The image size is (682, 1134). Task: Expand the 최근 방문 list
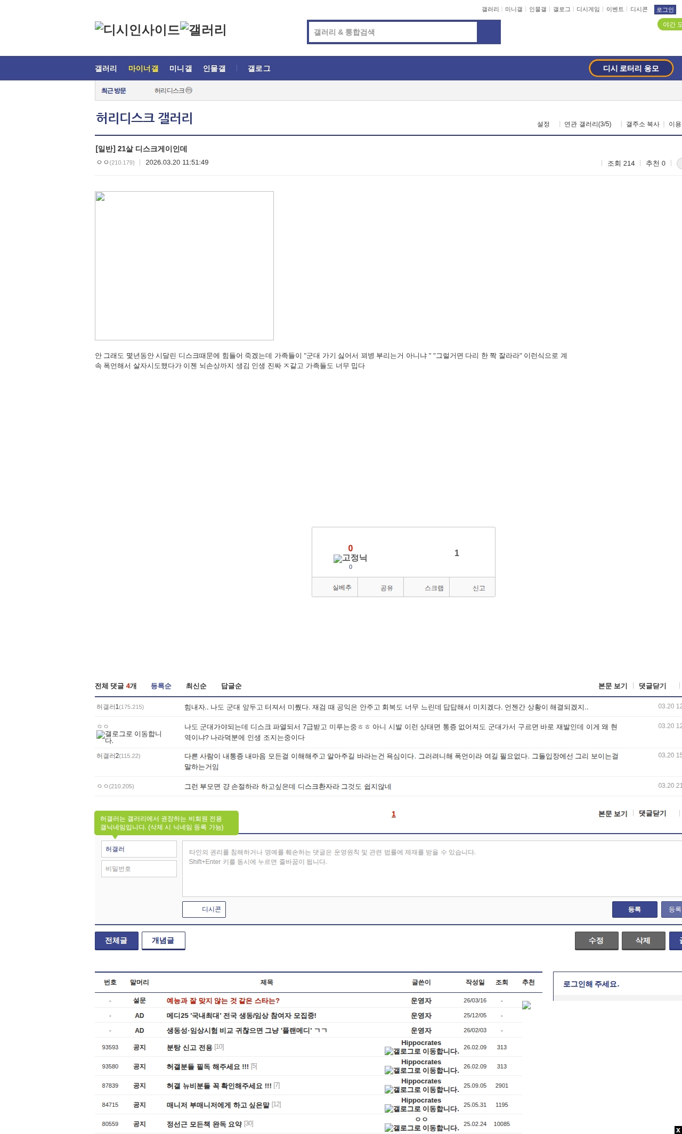[113, 91]
